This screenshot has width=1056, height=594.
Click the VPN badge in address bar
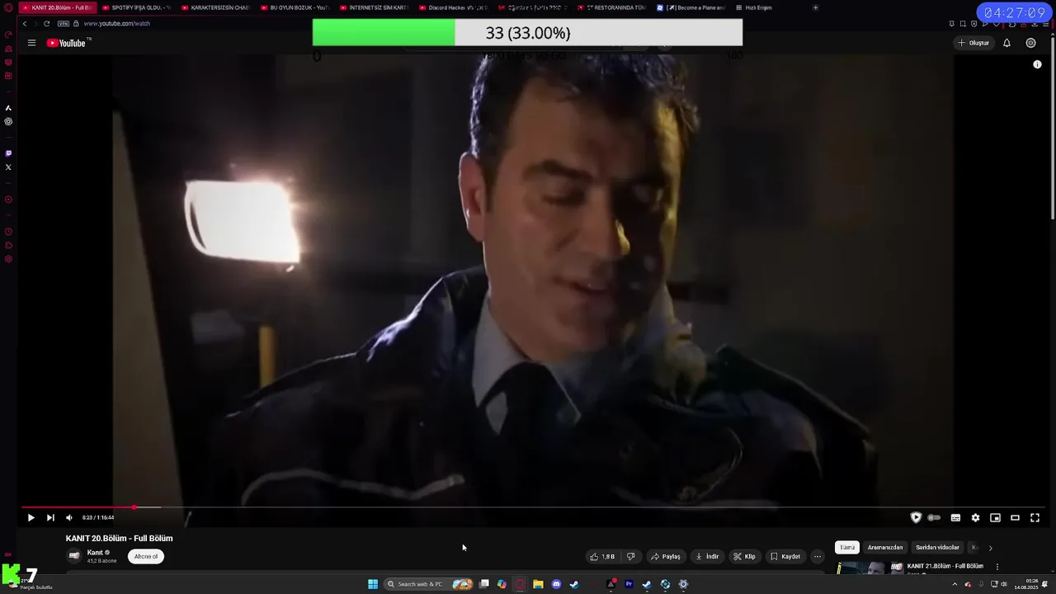[x=64, y=24]
